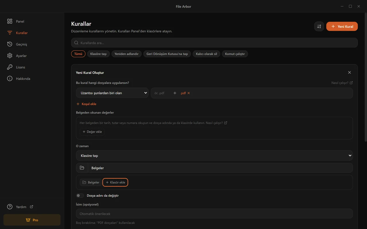Open the Ayarlar gear icon
The image size is (367, 229).
click(x=10, y=56)
